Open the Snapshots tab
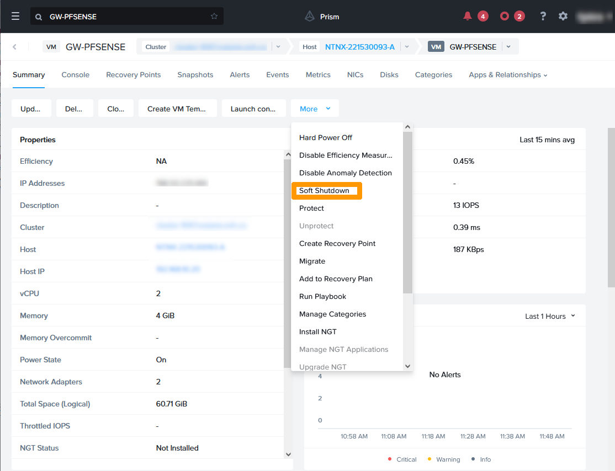Screen dimensions: 615x471 click(195, 75)
